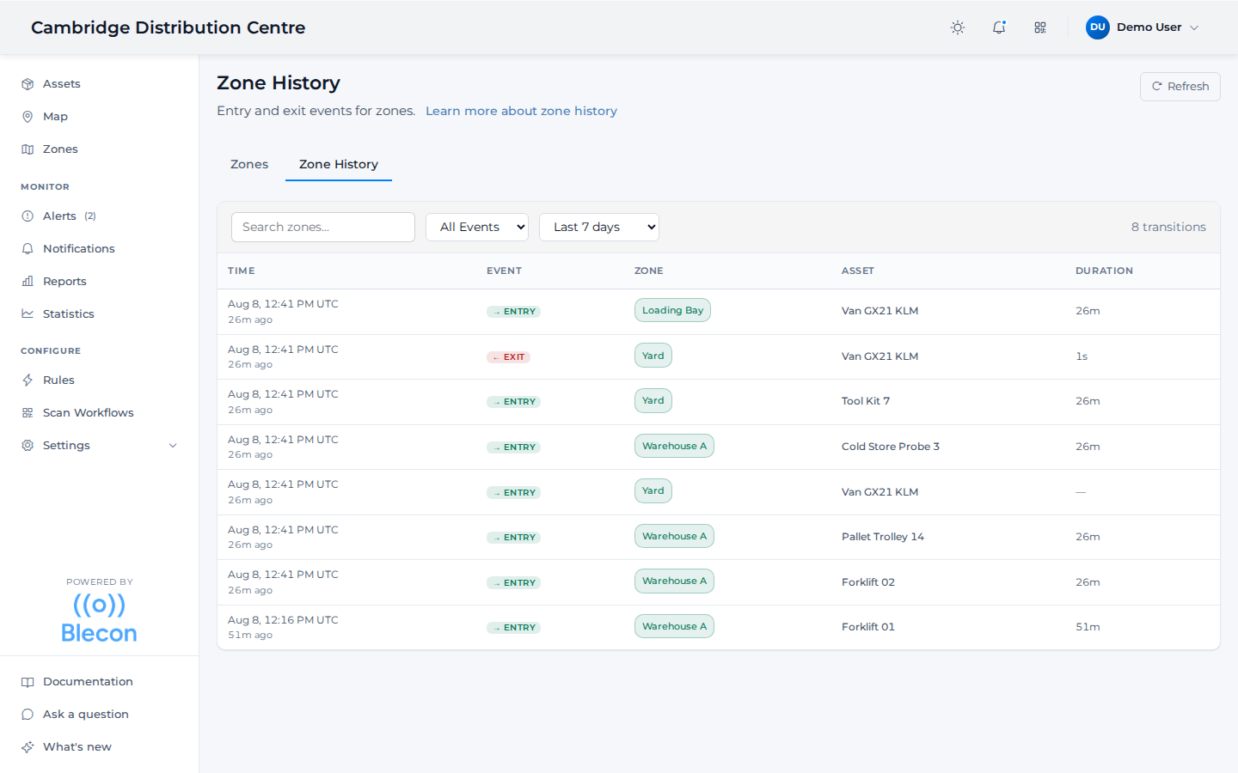Click the Pallet Trolley 14 asset
This screenshot has height=773, width=1238.
pyautogui.click(x=883, y=537)
